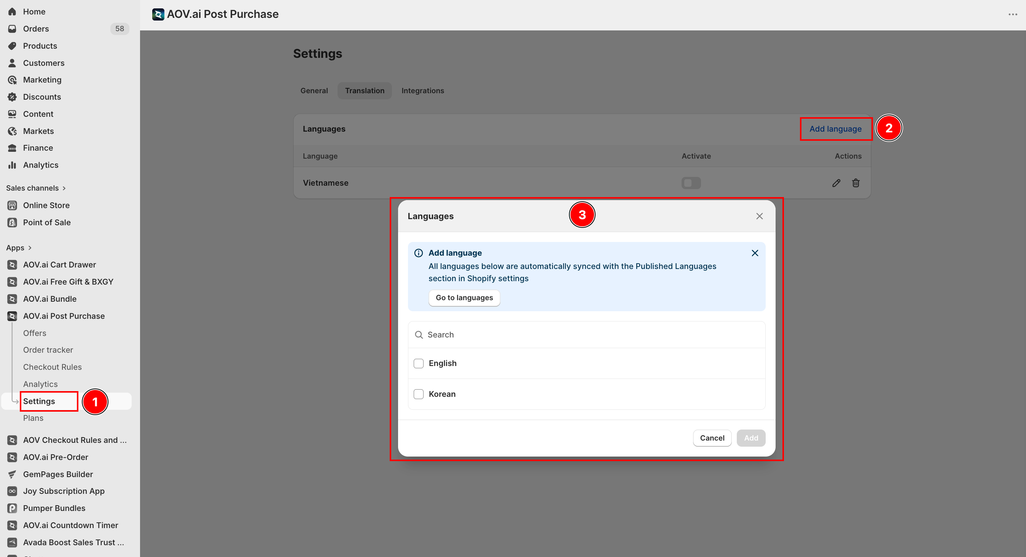1026x557 pixels.
Task: Switch to the General tab
Action: pyautogui.click(x=314, y=91)
